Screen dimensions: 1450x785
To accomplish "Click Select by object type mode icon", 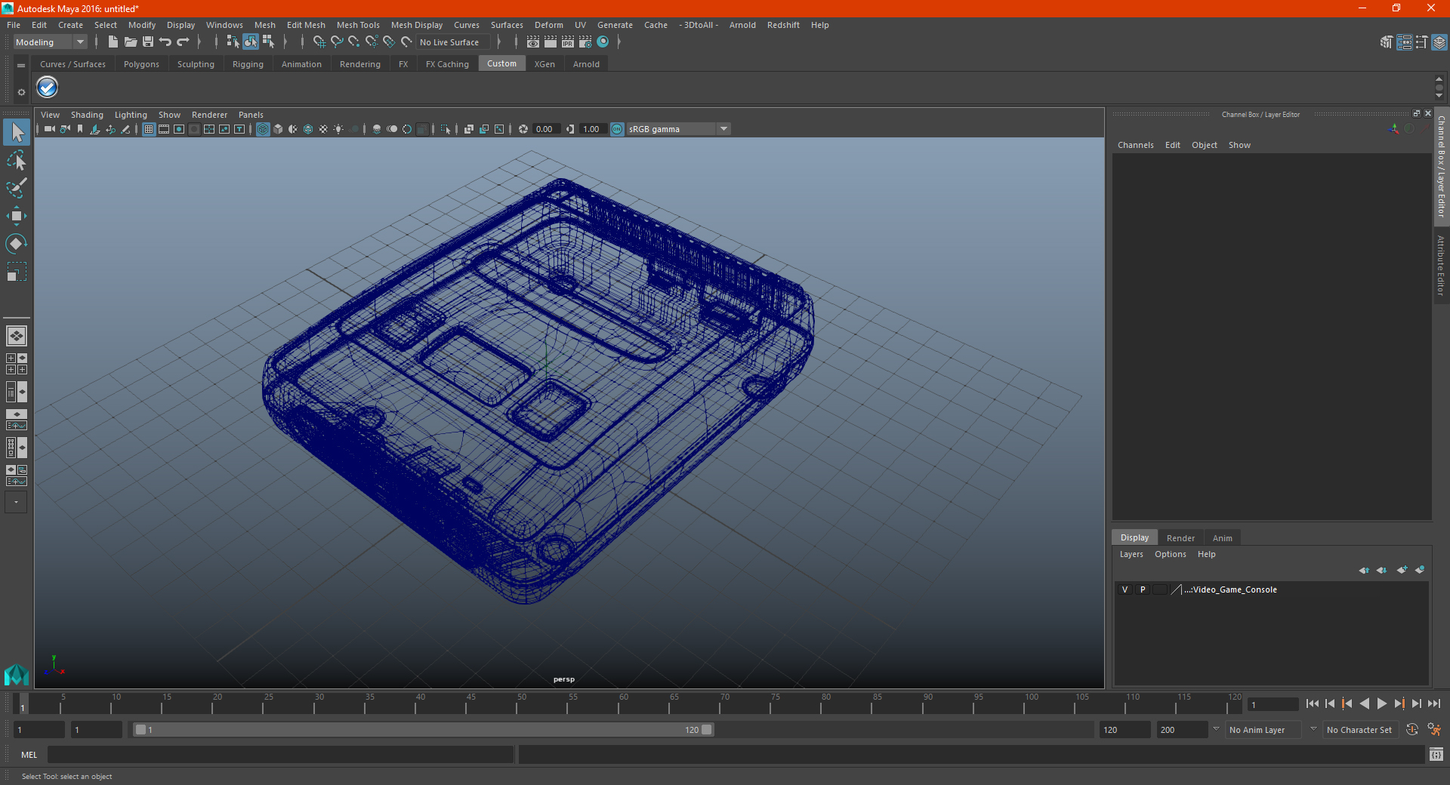I will tap(251, 42).
